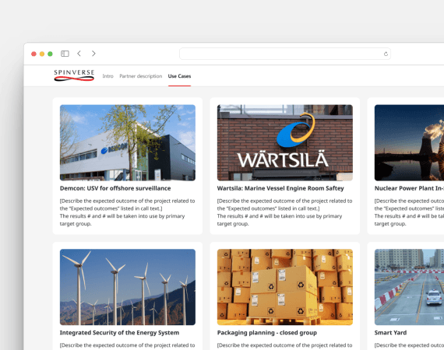This screenshot has height=350, width=444.
Task: Open "Packaging planning - closed group" title
Action: pos(266,333)
